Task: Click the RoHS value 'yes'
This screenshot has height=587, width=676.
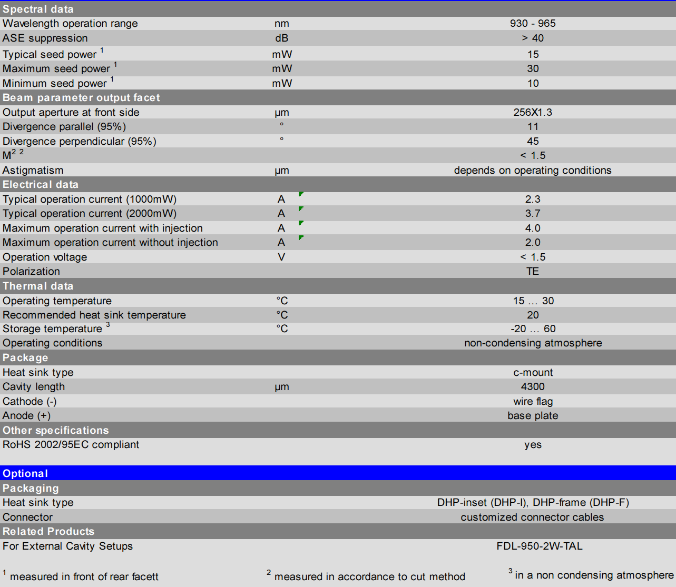Action: [x=533, y=445]
